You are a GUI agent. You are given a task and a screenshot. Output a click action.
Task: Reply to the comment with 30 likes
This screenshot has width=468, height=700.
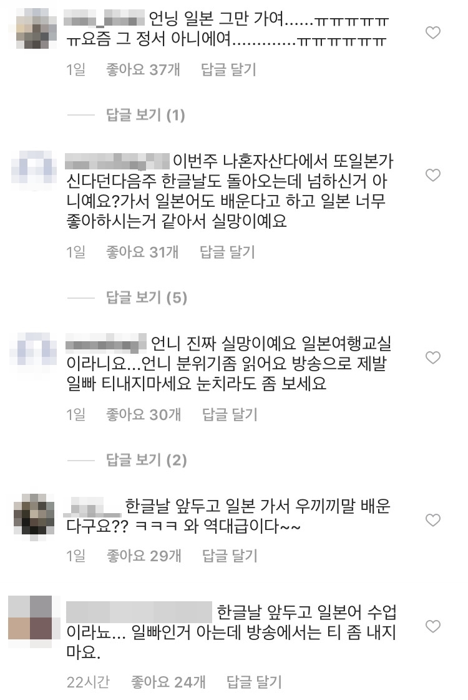point(230,415)
